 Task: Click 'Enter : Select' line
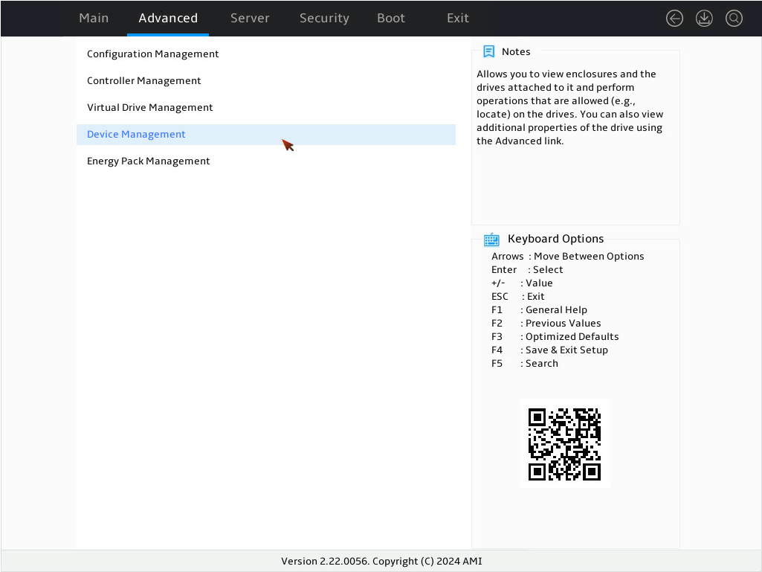pyautogui.click(x=527, y=269)
